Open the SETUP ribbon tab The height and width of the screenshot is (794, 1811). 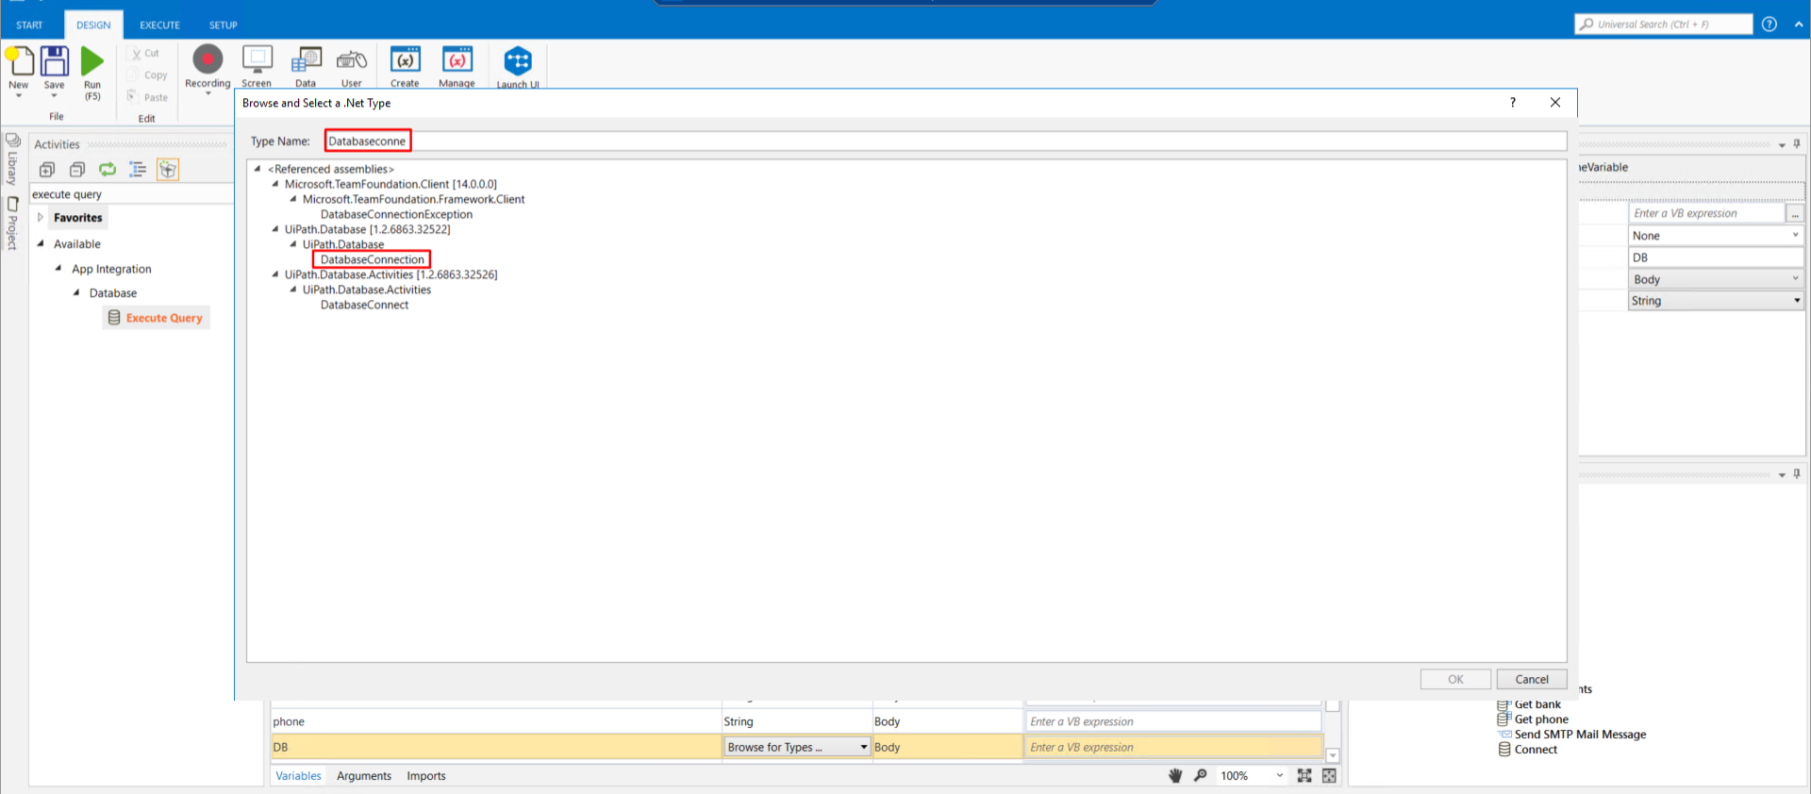point(224,25)
